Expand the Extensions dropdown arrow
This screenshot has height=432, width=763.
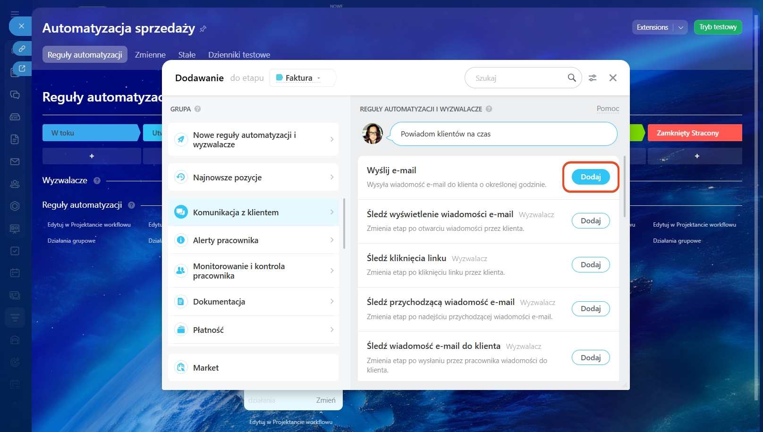point(680,27)
